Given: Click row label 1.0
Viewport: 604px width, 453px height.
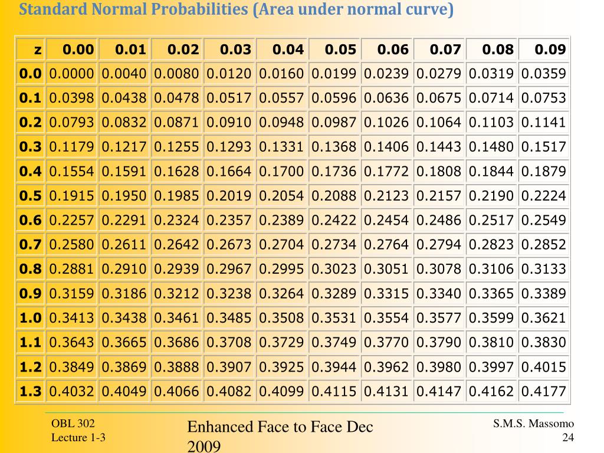Looking at the screenshot, I should [31, 318].
